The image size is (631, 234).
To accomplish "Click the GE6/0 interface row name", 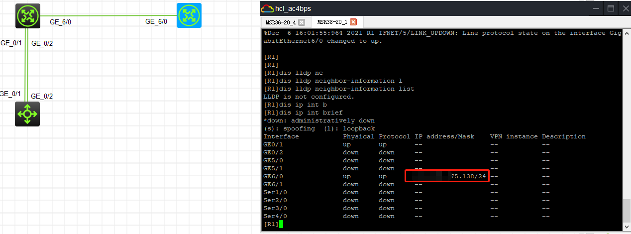I will tap(273, 176).
